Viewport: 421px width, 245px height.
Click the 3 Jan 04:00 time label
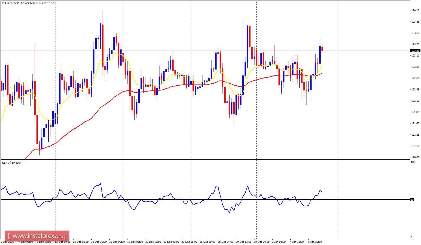click(x=278, y=242)
